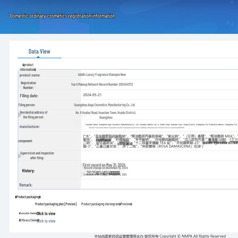
Task: Click the First record on May 31 entry
Action: pos(104,165)
